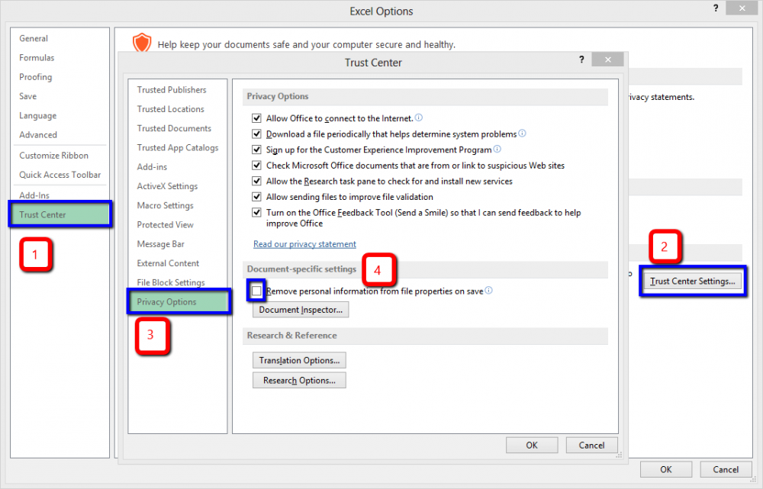The height and width of the screenshot is (489, 763).
Task: Select Privacy Options in Trust Center
Action: [179, 301]
